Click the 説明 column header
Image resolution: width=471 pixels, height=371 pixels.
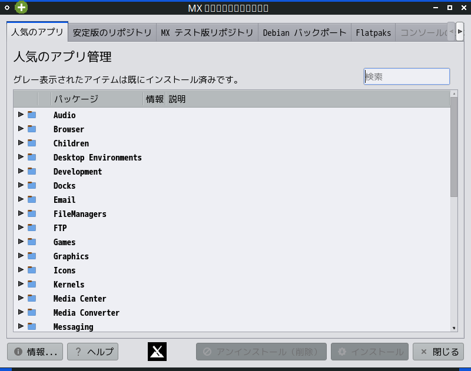[x=307, y=99]
